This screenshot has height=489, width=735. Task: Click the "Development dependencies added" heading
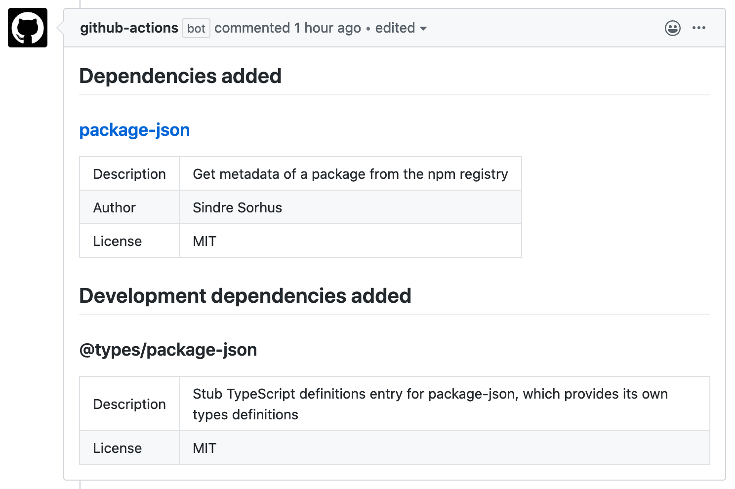245,296
